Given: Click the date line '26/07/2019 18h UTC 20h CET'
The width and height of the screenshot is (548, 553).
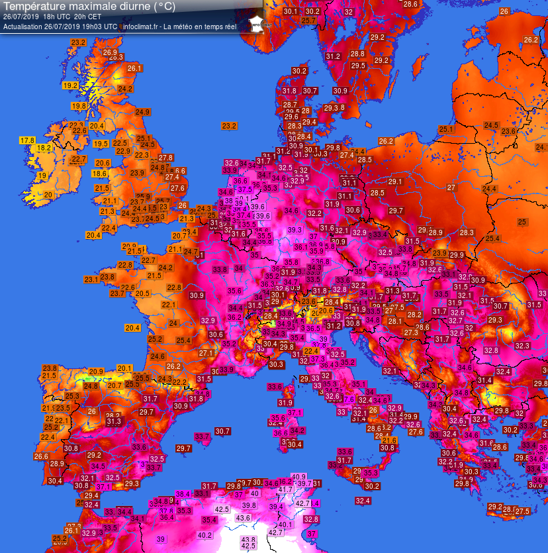Looking at the screenshot, I should 52,17.
